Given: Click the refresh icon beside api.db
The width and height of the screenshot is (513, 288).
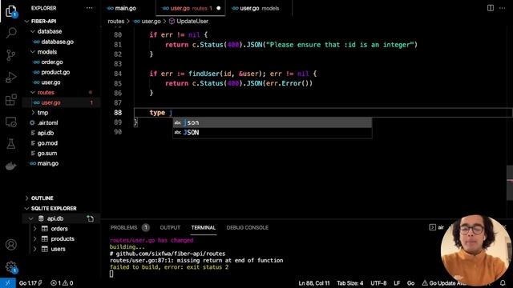Looking at the screenshot, I should (x=90, y=218).
